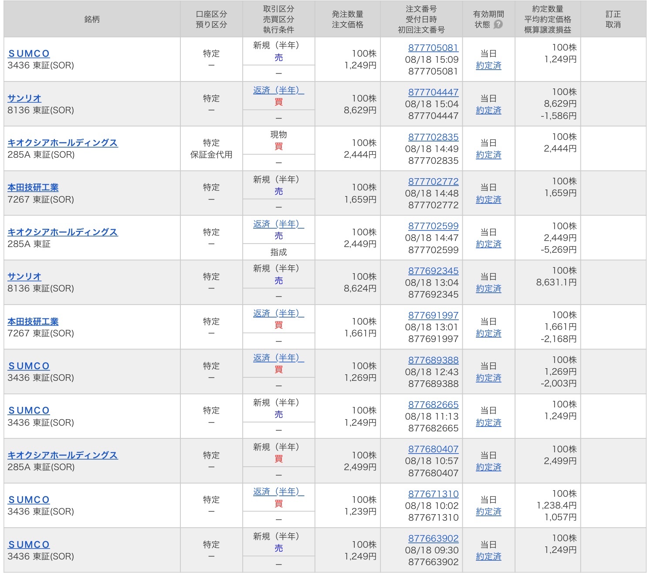The width and height of the screenshot is (651, 573).
Task: Click 返済（半年） link in order 877702599 row
Action: tap(278, 224)
